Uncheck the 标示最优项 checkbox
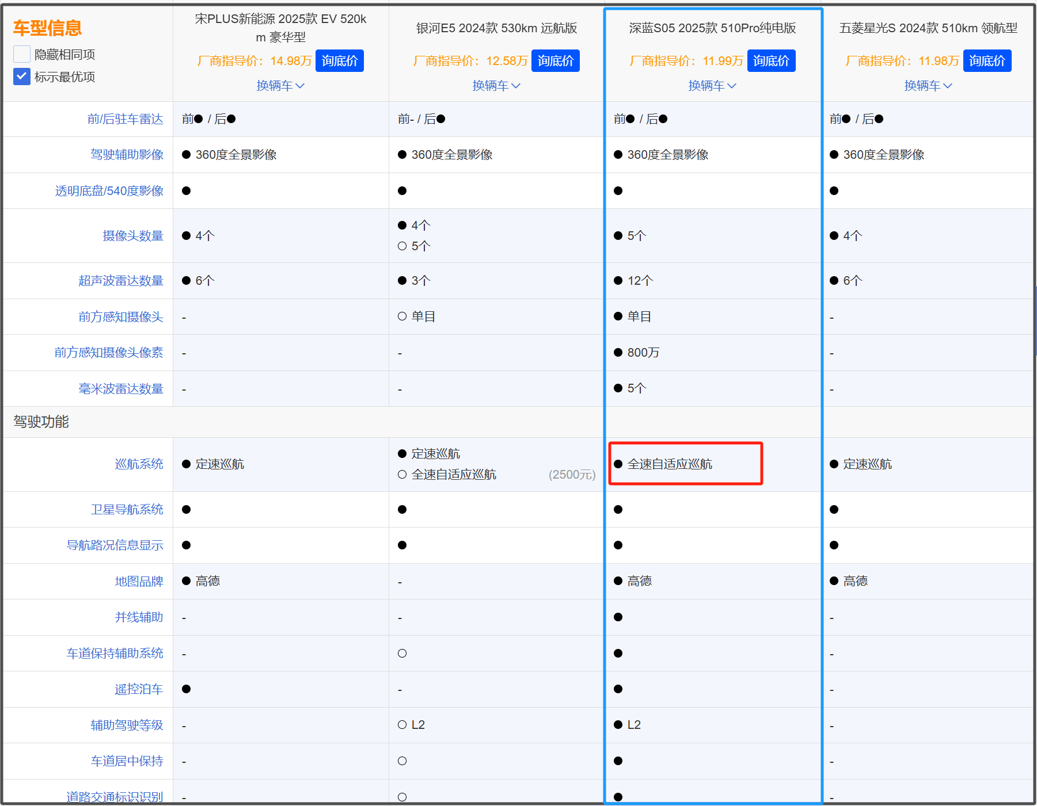The image size is (1037, 806). coord(22,77)
